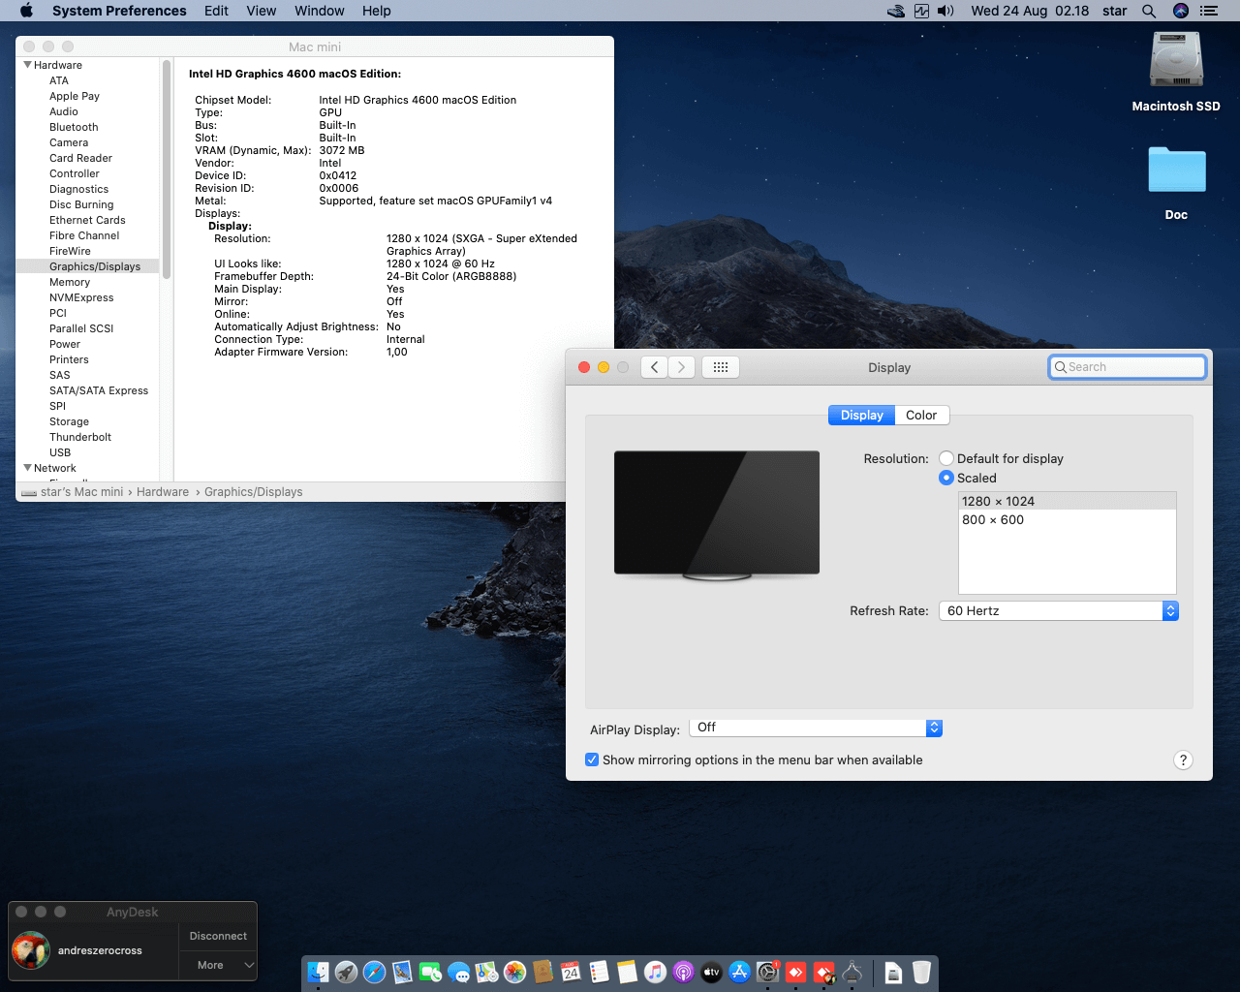Open the Refresh Rate dropdown

(x=1058, y=611)
